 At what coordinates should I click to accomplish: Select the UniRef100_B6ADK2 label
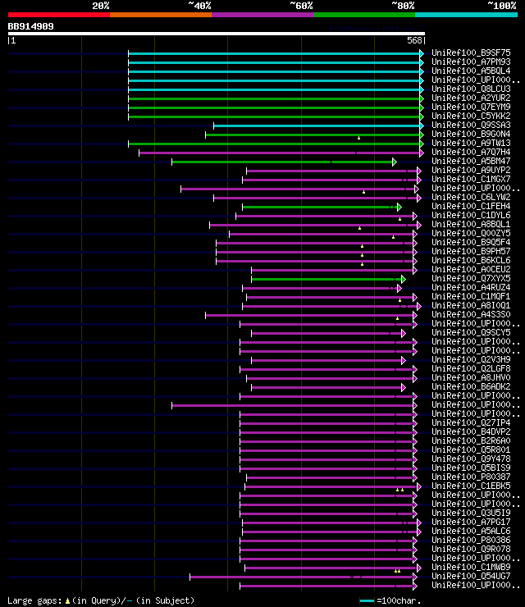click(471, 386)
